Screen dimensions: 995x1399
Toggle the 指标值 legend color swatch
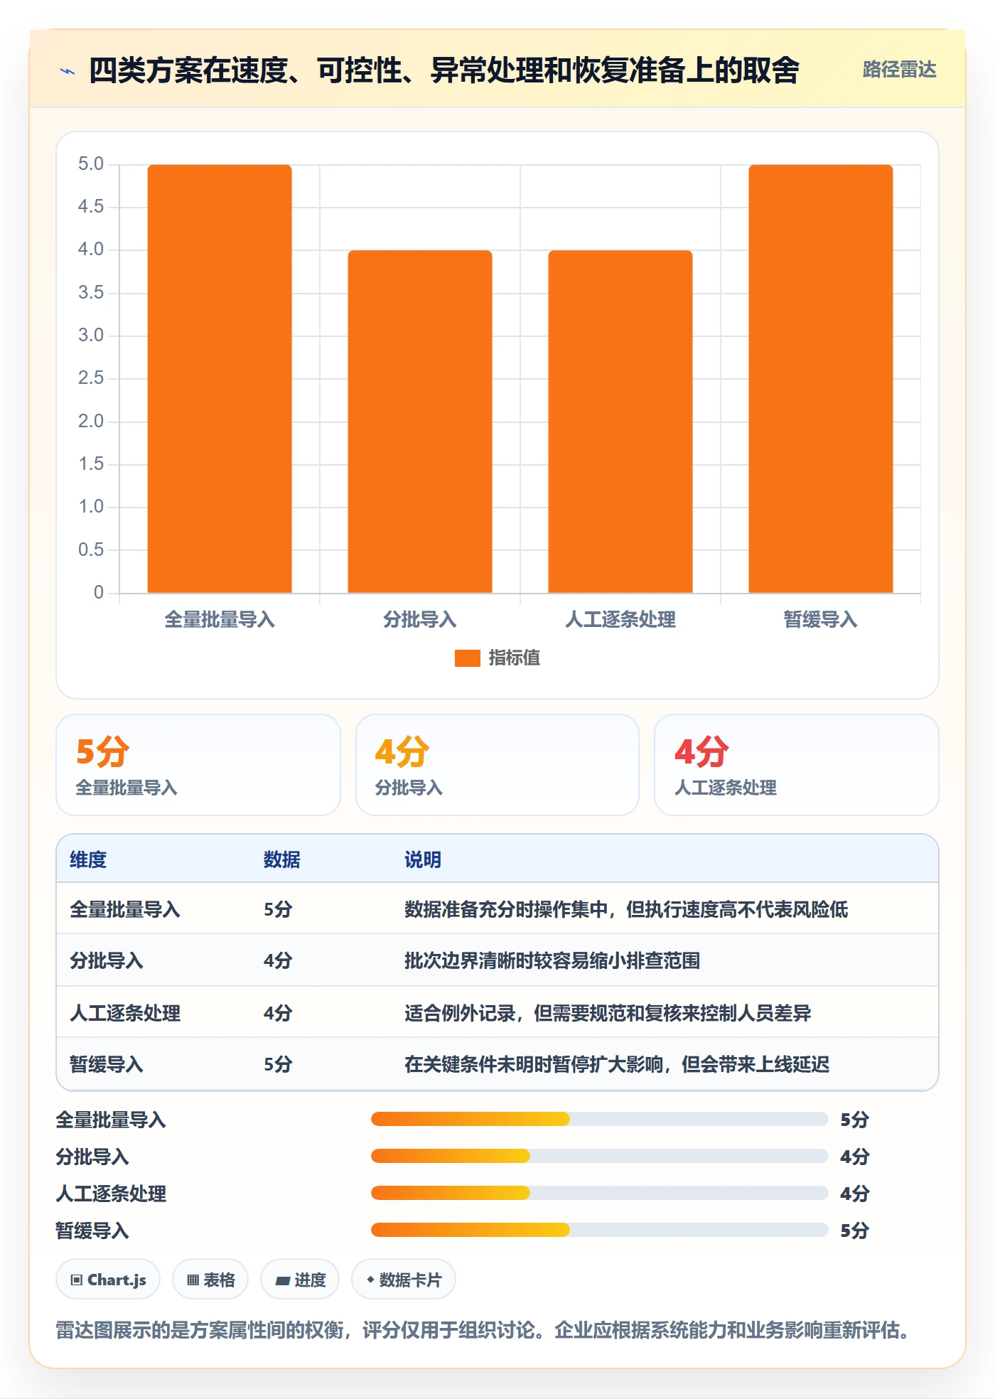(x=467, y=658)
